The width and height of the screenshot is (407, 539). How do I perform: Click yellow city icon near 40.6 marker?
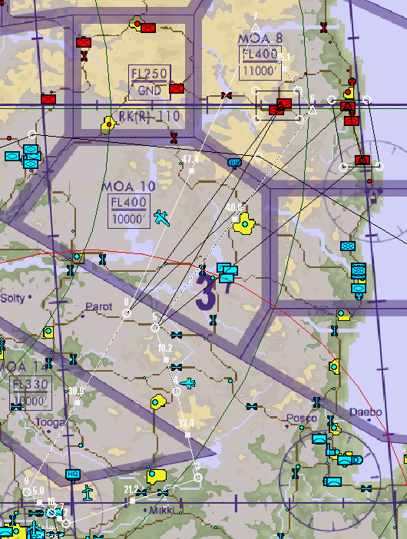(x=244, y=223)
